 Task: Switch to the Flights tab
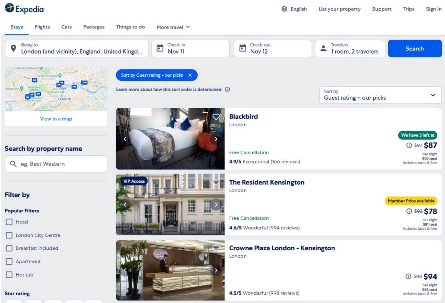coord(42,27)
